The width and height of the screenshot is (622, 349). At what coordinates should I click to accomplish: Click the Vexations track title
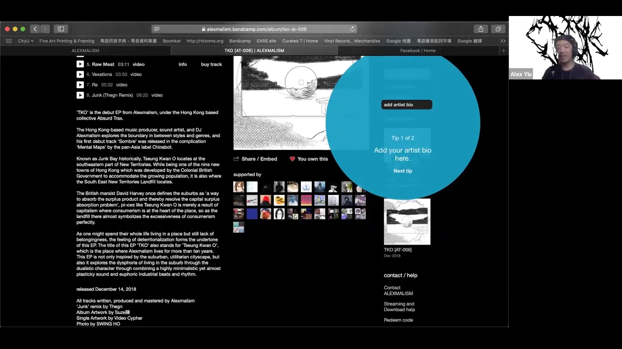(x=102, y=75)
